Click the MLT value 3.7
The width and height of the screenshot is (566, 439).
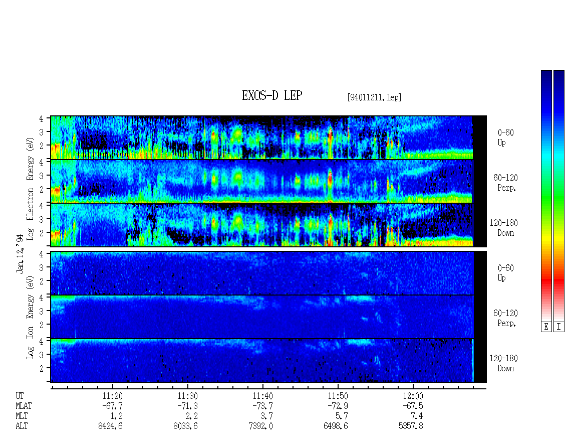[267, 416]
